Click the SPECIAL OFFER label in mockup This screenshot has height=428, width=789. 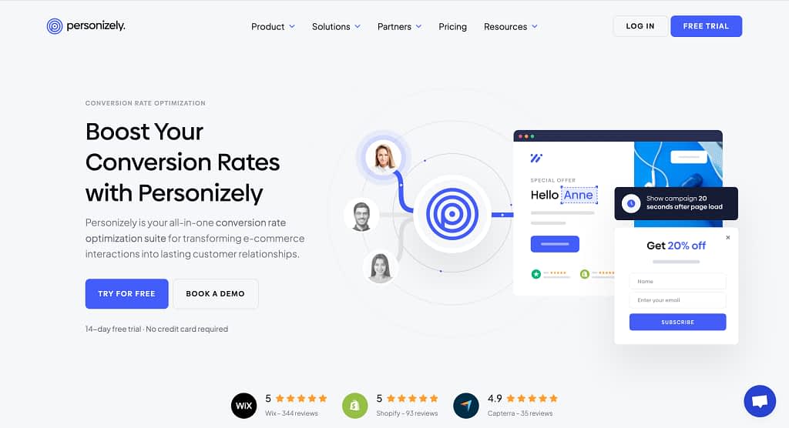pyautogui.click(x=553, y=180)
